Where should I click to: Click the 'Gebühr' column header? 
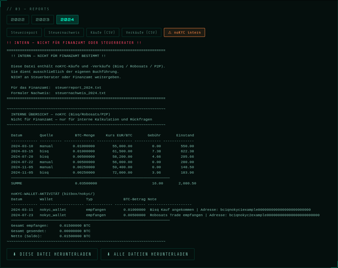click(154, 135)
